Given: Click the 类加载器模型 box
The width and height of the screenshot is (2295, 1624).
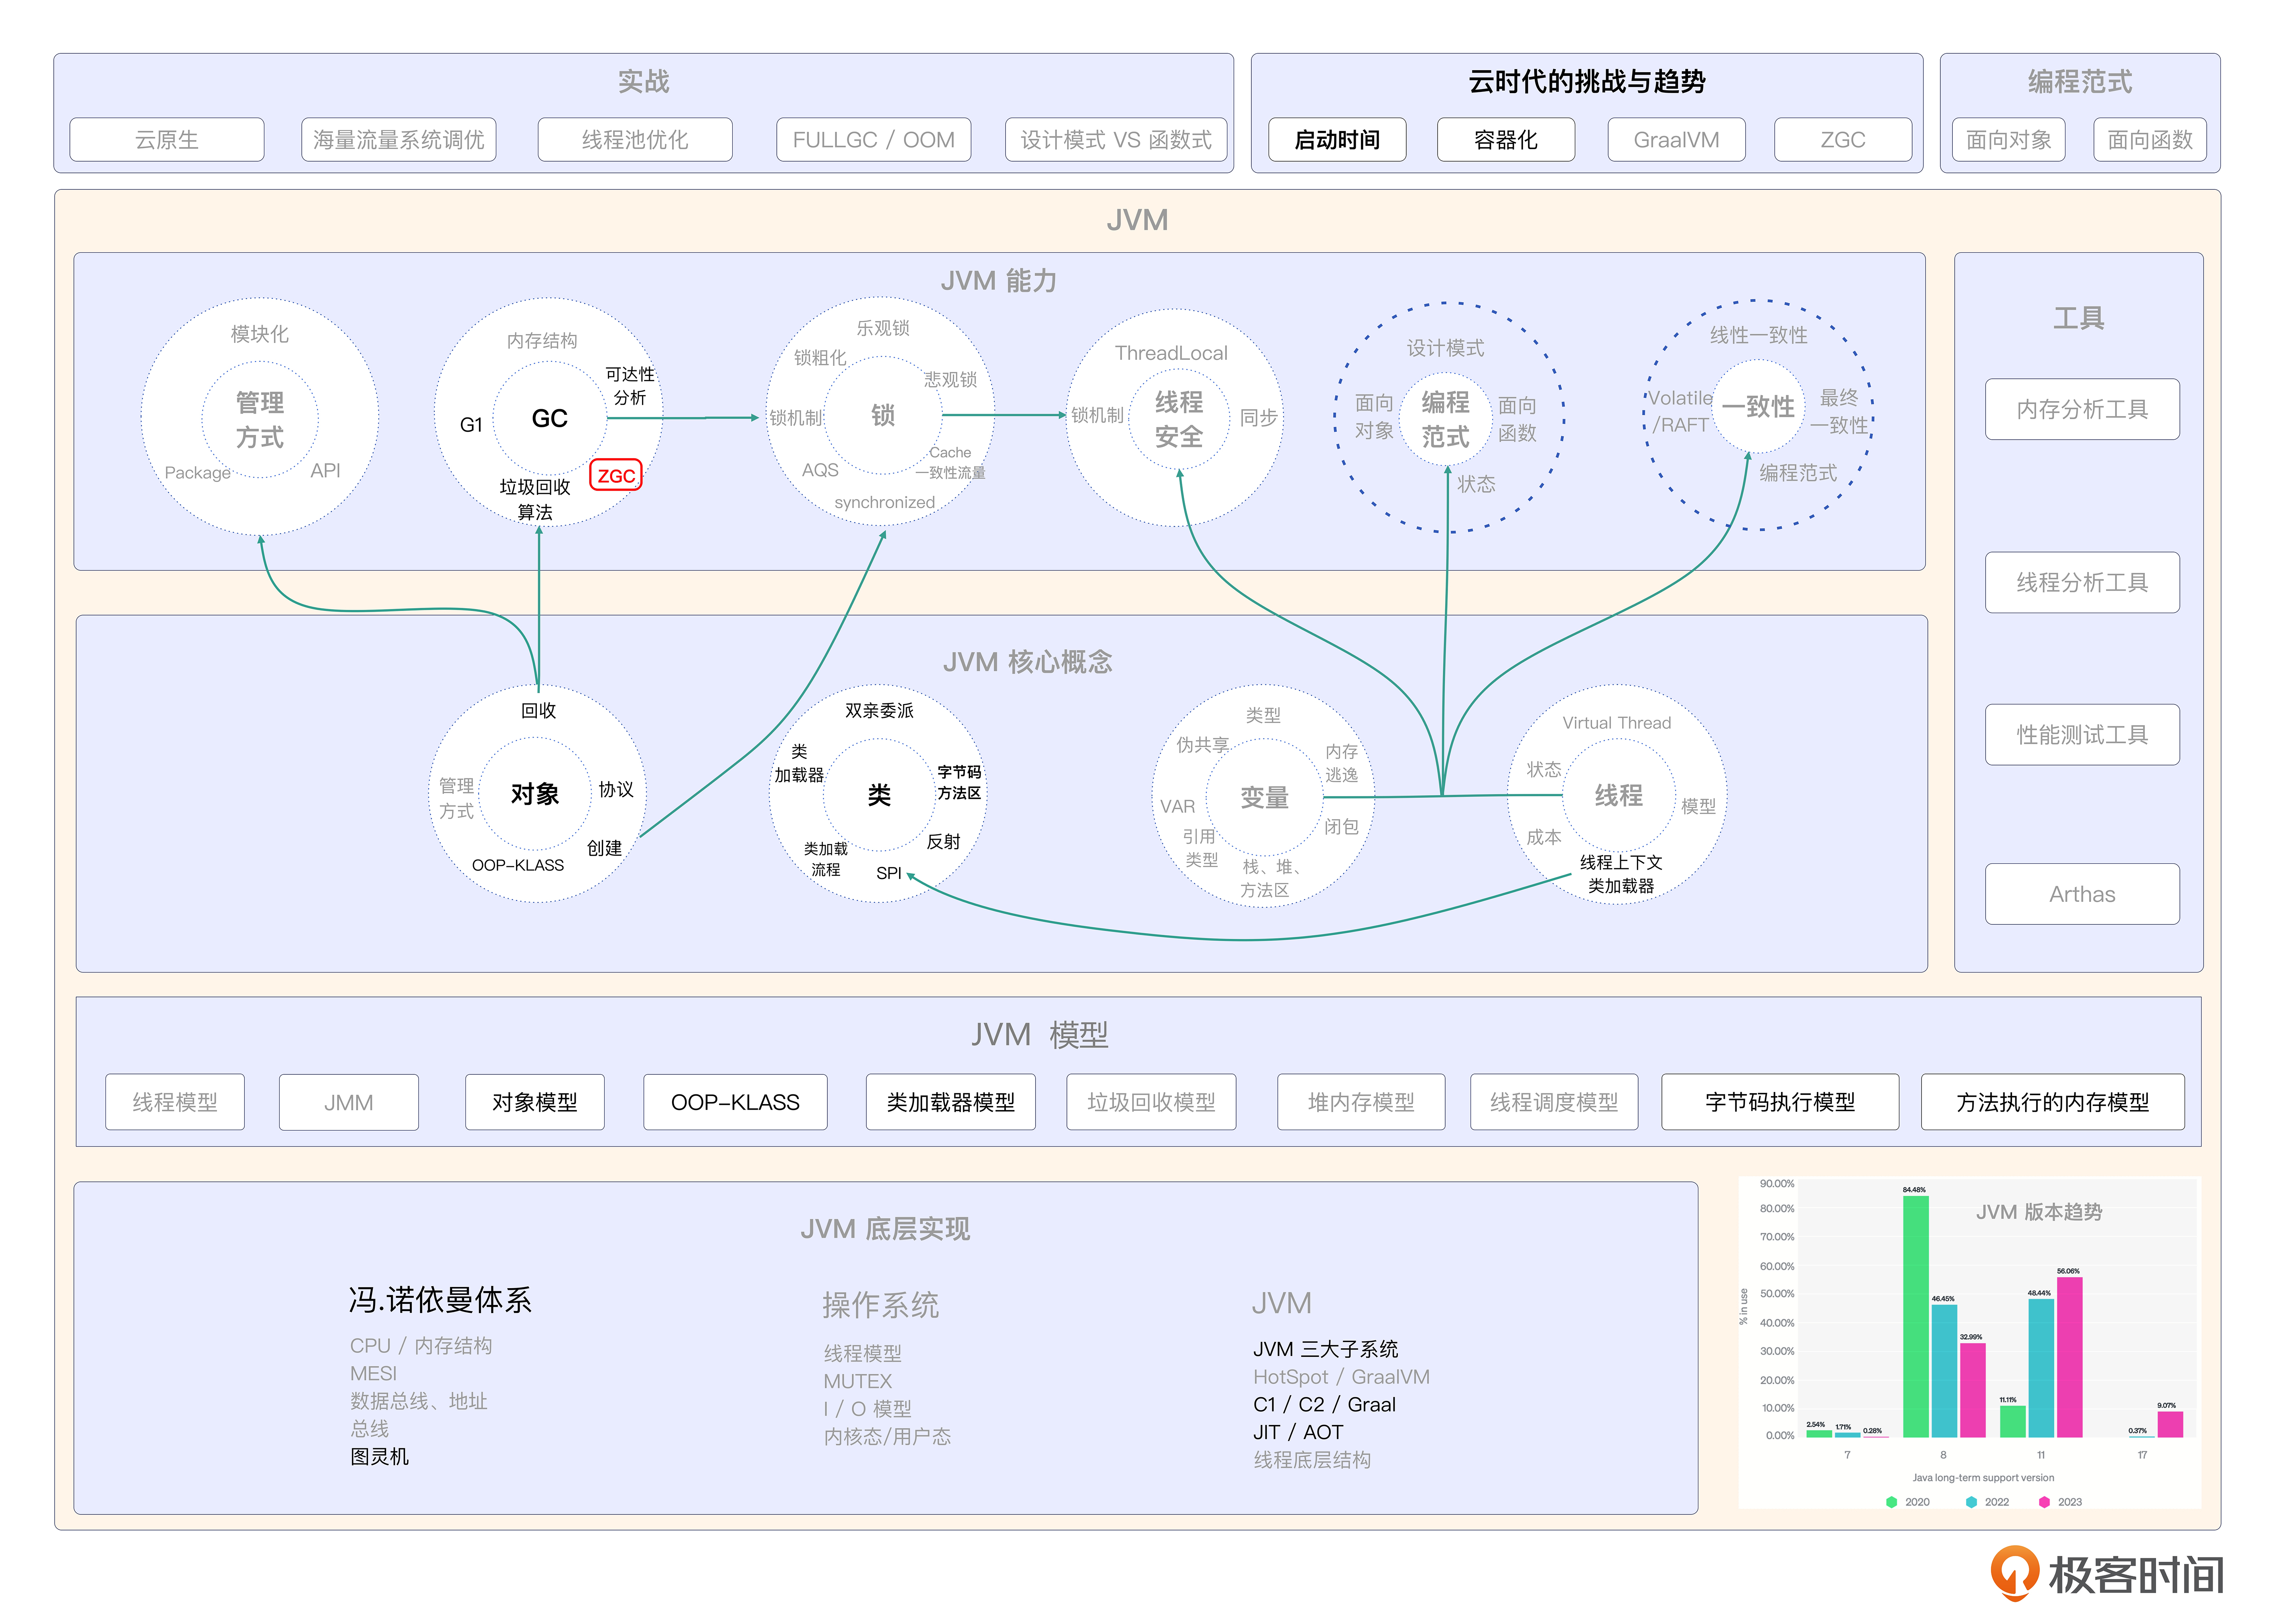Looking at the screenshot, I should tap(950, 1102).
